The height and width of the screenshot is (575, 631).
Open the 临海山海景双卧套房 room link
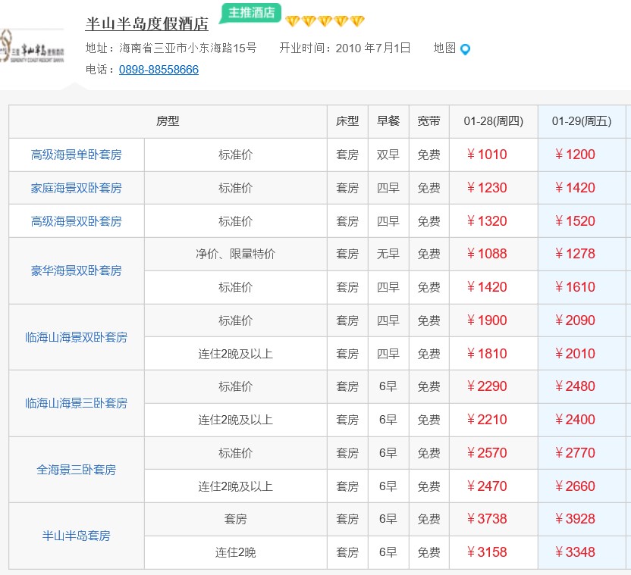point(76,337)
